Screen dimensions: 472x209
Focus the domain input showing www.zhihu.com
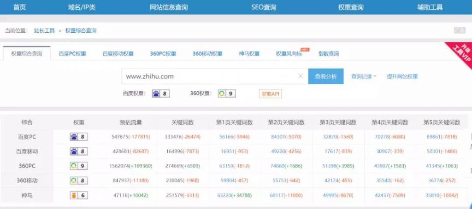215,76
